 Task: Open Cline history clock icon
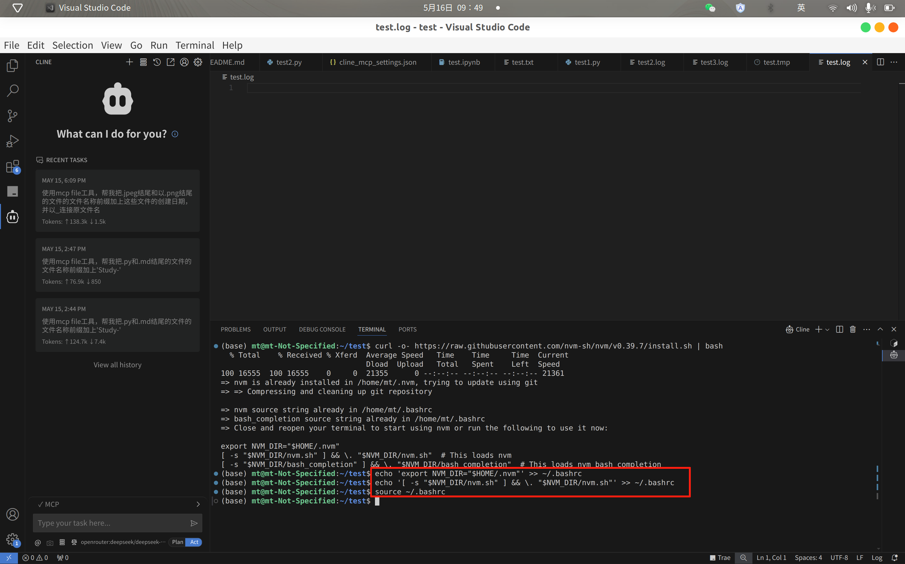point(157,62)
